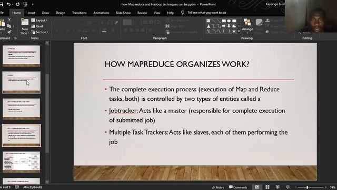Open the Help ribbon tab
Screen dimensions: 337x190
tap(170, 13)
